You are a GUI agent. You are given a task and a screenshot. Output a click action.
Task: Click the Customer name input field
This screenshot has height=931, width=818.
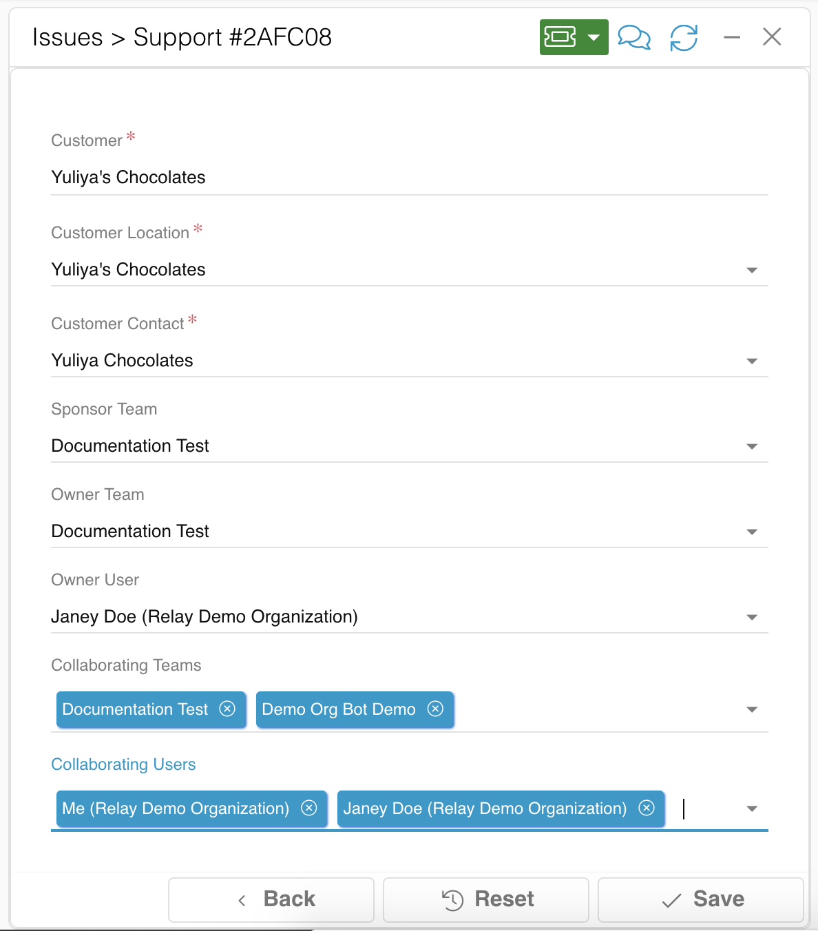(409, 178)
